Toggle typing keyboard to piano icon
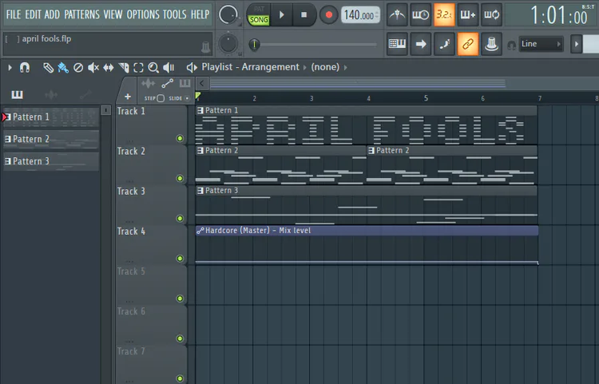Screen dimensions: 599x384 pos(397,44)
